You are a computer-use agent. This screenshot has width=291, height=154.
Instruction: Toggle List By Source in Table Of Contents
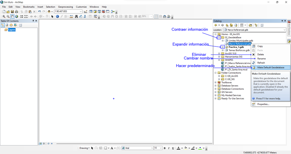tap(7, 25)
